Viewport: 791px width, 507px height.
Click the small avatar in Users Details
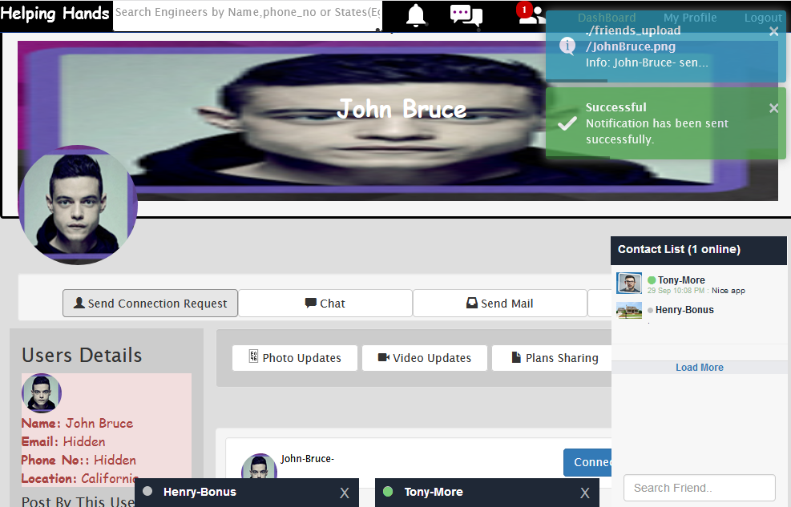[x=42, y=393]
